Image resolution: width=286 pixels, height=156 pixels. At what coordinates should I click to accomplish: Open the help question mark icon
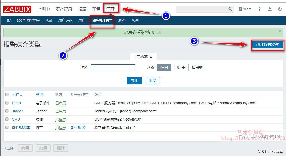[x=259, y=9]
